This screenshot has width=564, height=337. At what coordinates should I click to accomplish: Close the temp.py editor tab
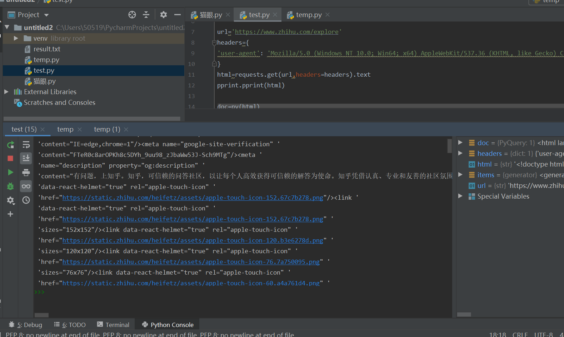point(328,15)
